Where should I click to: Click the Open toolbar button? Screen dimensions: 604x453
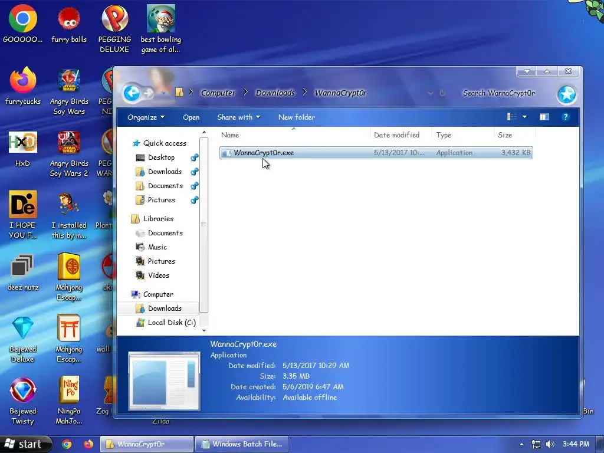(x=191, y=117)
